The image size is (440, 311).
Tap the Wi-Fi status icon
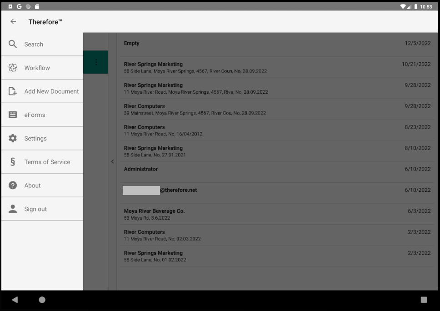click(403, 6)
